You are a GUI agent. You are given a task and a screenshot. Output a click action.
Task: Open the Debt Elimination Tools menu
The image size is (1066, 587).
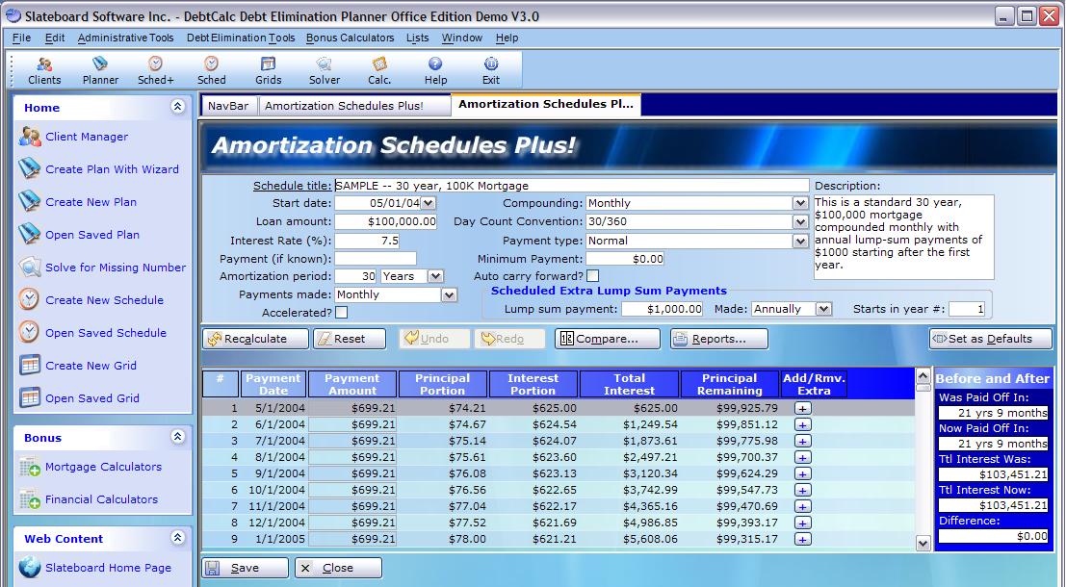[x=241, y=38]
